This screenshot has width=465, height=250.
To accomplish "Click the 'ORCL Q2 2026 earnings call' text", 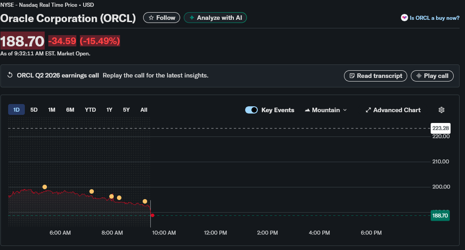I will 58,75.
